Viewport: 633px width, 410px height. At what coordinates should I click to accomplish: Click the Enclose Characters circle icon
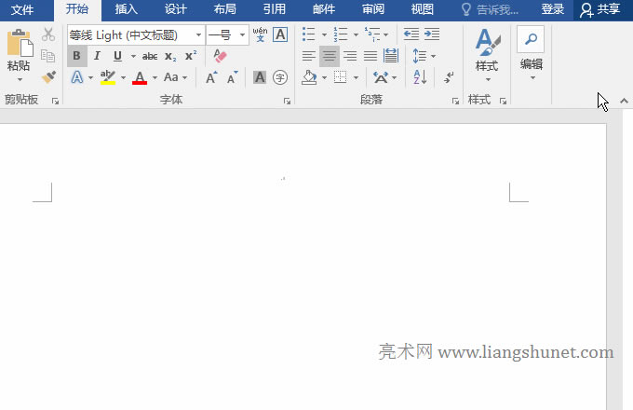click(280, 77)
